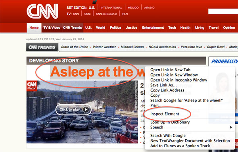Open the Health section
Image resolution: width=238 pixels, height=152 pixels.
185,28
